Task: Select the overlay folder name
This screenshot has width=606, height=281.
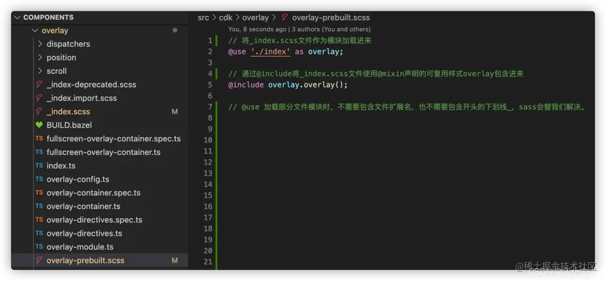Action: pyautogui.click(x=55, y=30)
